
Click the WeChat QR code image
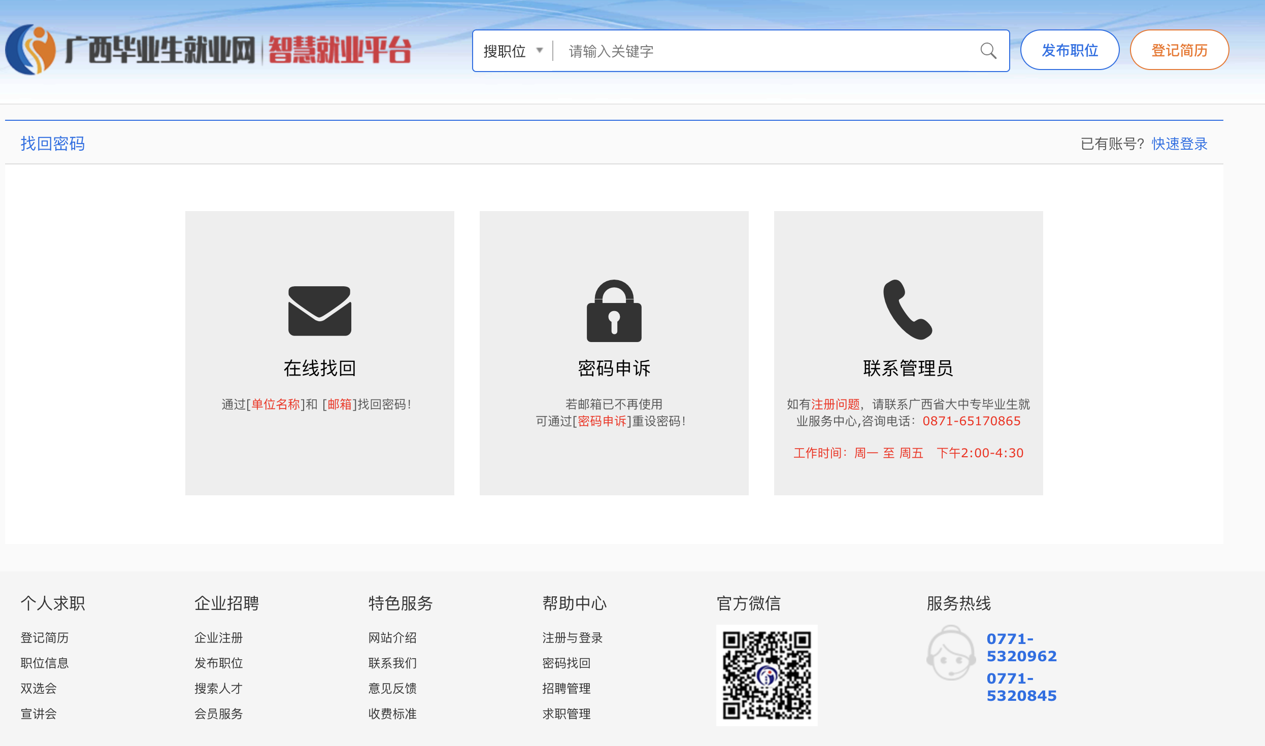point(767,675)
